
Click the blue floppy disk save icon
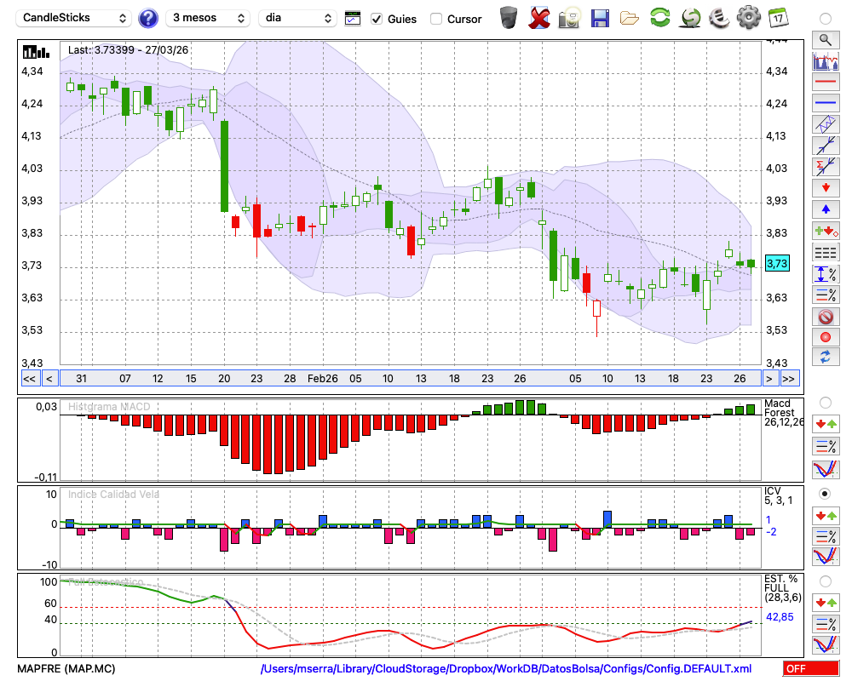(x=600, y=18)
